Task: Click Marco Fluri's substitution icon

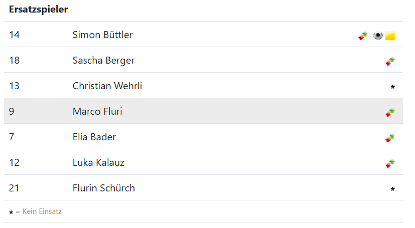Action: [x=390, y=112]
